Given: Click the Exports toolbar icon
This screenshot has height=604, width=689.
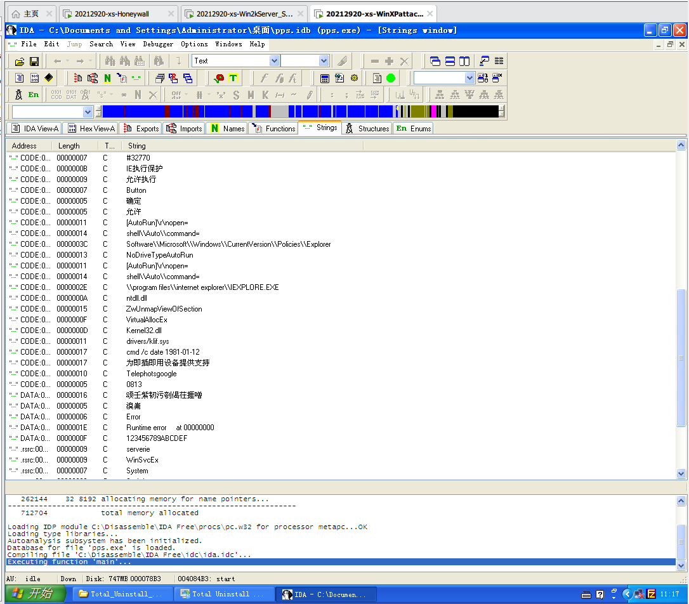Looking at the screenshot, I should coord(78,78).
